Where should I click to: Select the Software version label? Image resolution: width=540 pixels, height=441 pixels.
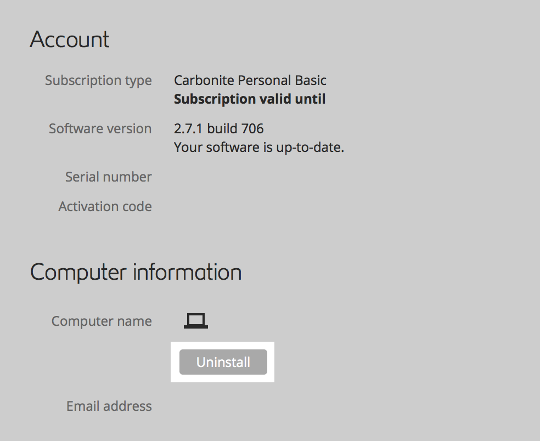100,129
